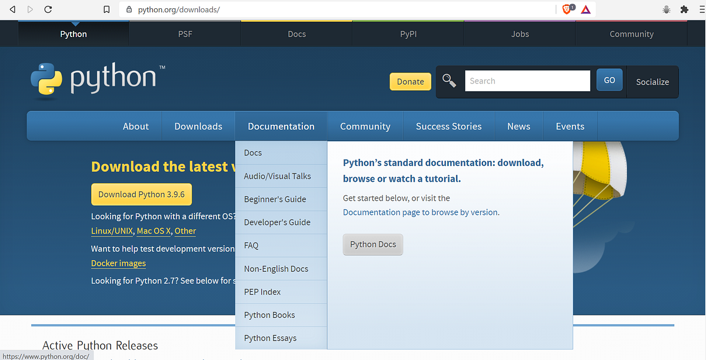Open the Docker images link
Image resolution: width=706 pixels, height=360 pixels.
(118, 263)
